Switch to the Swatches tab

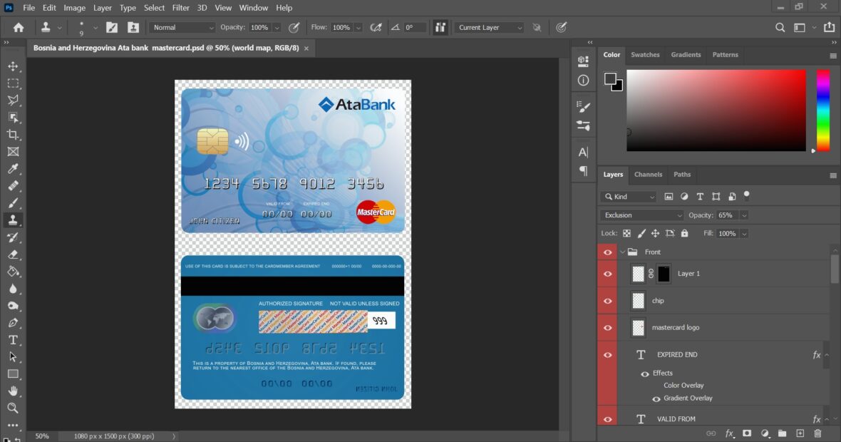[x=645, y=55]
